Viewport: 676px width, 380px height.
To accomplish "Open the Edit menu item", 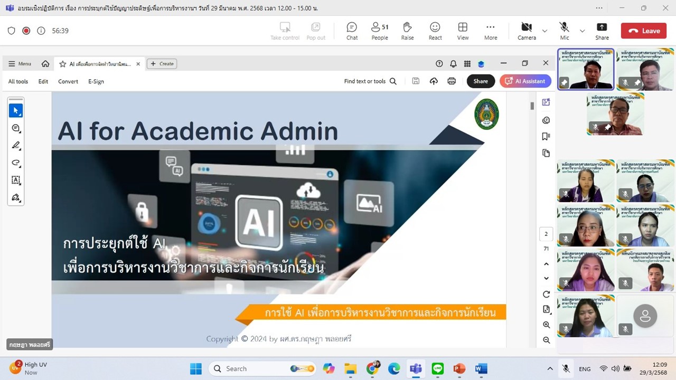I will tap(43, 81).
